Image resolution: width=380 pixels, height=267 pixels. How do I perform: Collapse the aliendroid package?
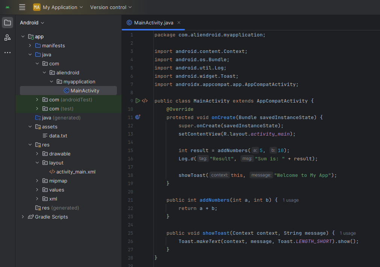44,72
